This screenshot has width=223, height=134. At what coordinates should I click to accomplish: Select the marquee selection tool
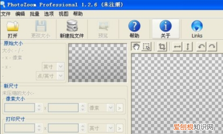point(146,47)
